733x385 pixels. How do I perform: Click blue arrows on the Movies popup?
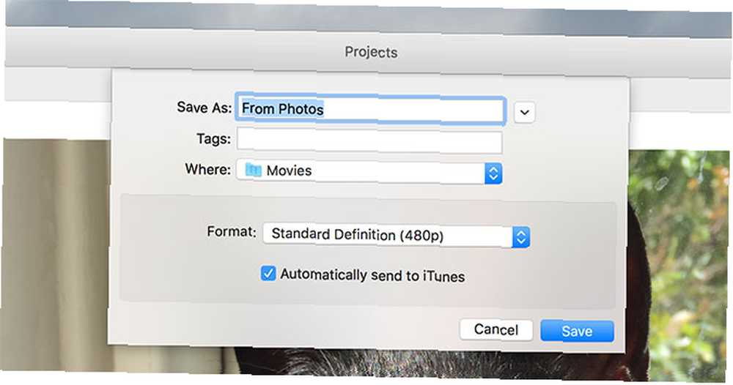point(493,173)
